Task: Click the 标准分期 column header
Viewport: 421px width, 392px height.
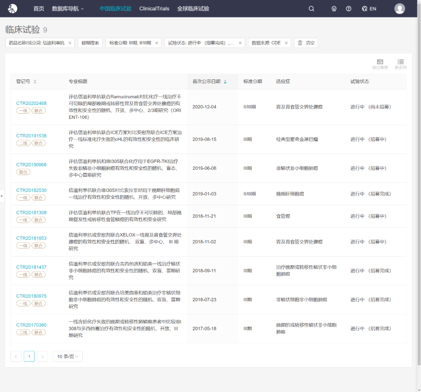Action: [253, 81]
